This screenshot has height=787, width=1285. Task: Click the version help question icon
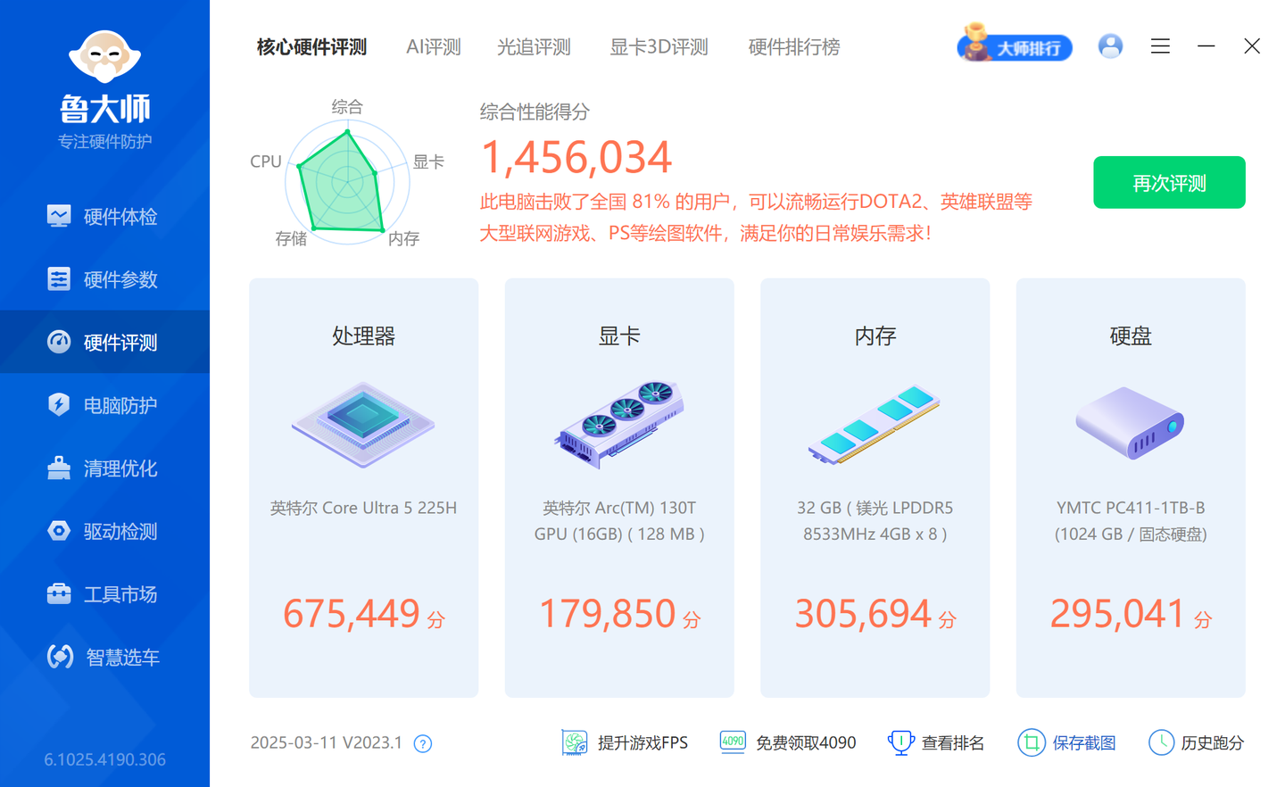(423, 743)
